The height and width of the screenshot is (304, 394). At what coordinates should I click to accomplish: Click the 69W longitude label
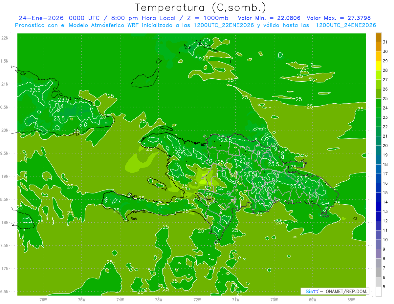pyautogui.click(x=313, y=299)
